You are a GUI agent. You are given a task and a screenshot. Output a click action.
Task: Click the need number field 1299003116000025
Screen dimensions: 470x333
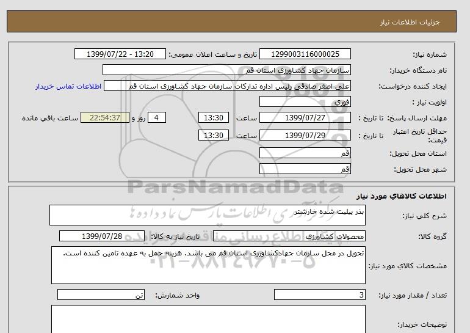pyautogui.click(x=305, y=54)
